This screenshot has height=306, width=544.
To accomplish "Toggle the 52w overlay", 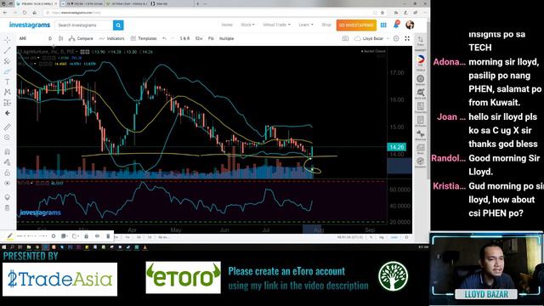I will tap(199, 38).
